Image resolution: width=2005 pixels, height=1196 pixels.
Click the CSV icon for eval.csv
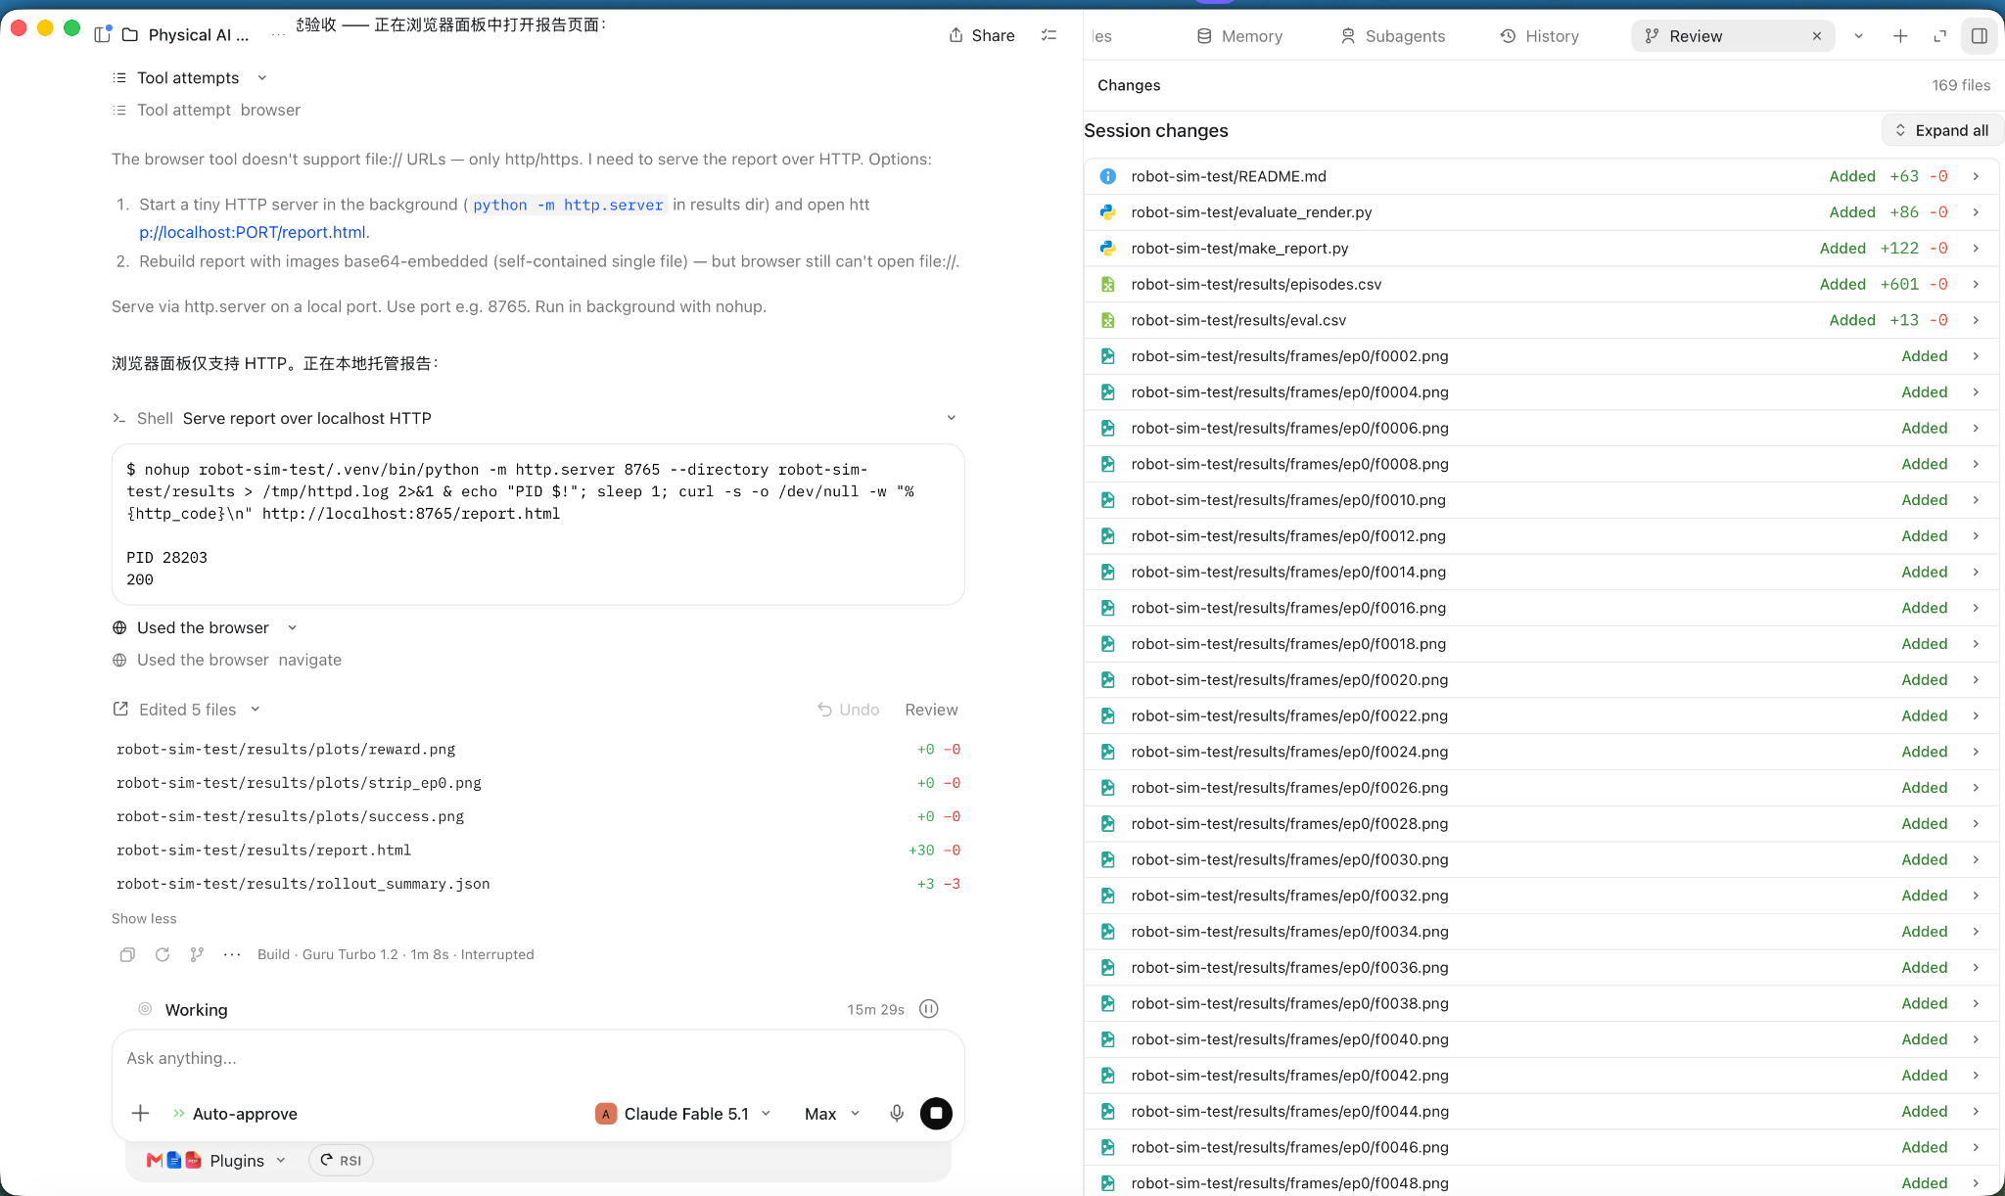tap(1107, 320)
